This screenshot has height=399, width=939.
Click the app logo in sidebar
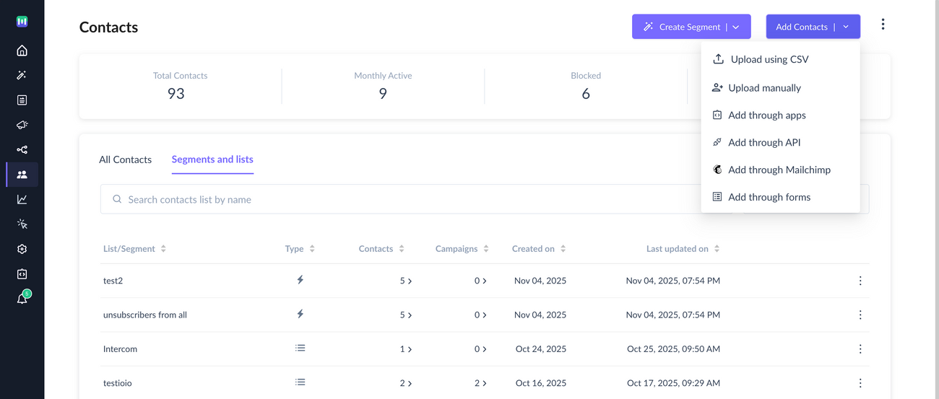click(x=22, y=22)
